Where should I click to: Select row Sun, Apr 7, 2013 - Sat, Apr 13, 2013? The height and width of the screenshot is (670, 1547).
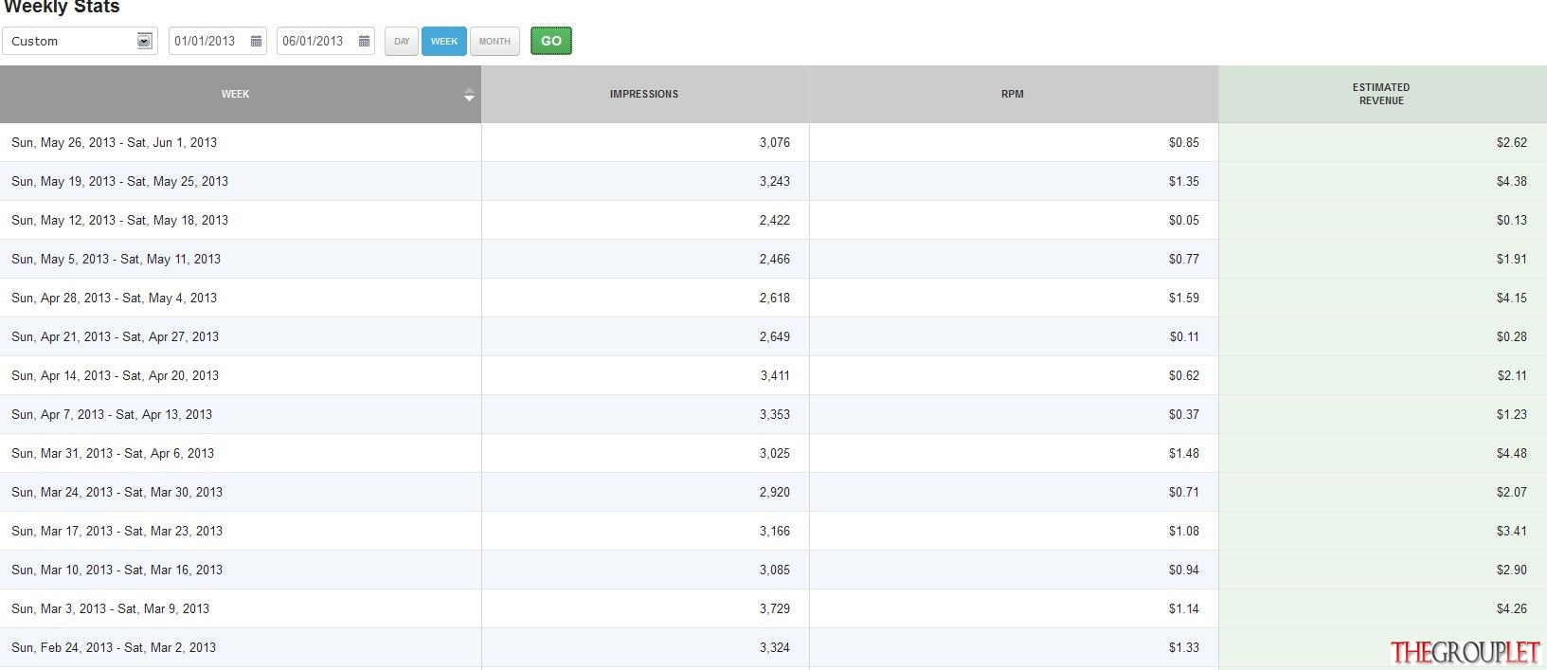click(773, 414)
